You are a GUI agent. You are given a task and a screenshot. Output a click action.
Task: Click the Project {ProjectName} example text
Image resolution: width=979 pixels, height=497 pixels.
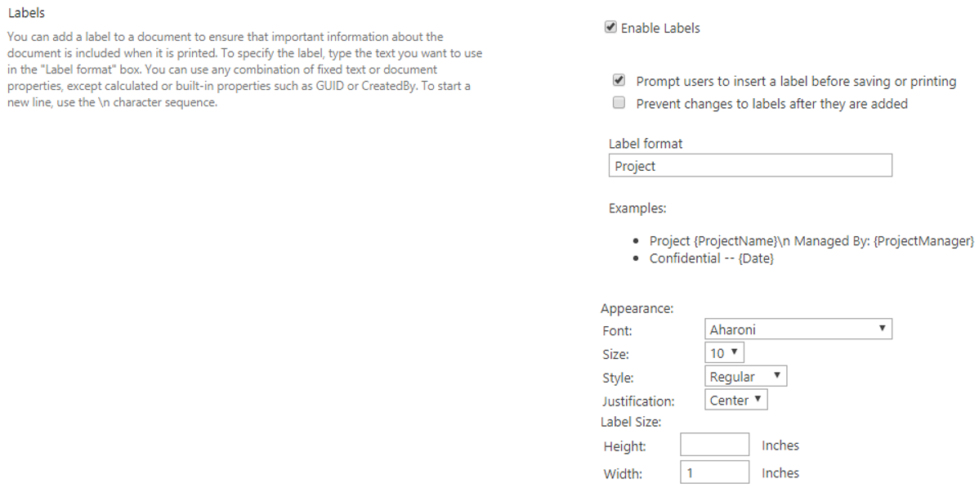(811, 241)
